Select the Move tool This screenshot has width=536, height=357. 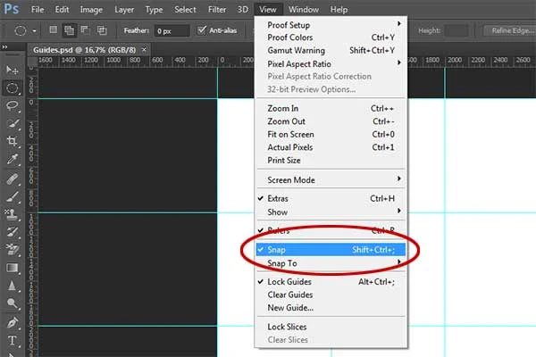coord(13,70)
